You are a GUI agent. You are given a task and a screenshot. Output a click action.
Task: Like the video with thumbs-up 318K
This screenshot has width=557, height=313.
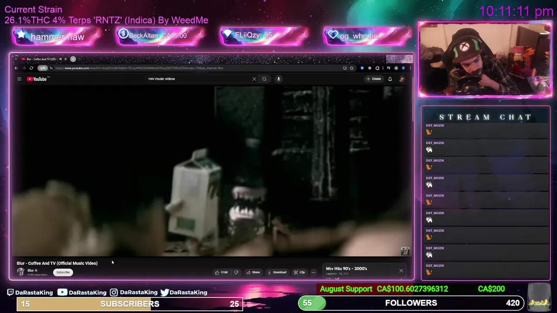pyautogui.click(x=221, y=272)
